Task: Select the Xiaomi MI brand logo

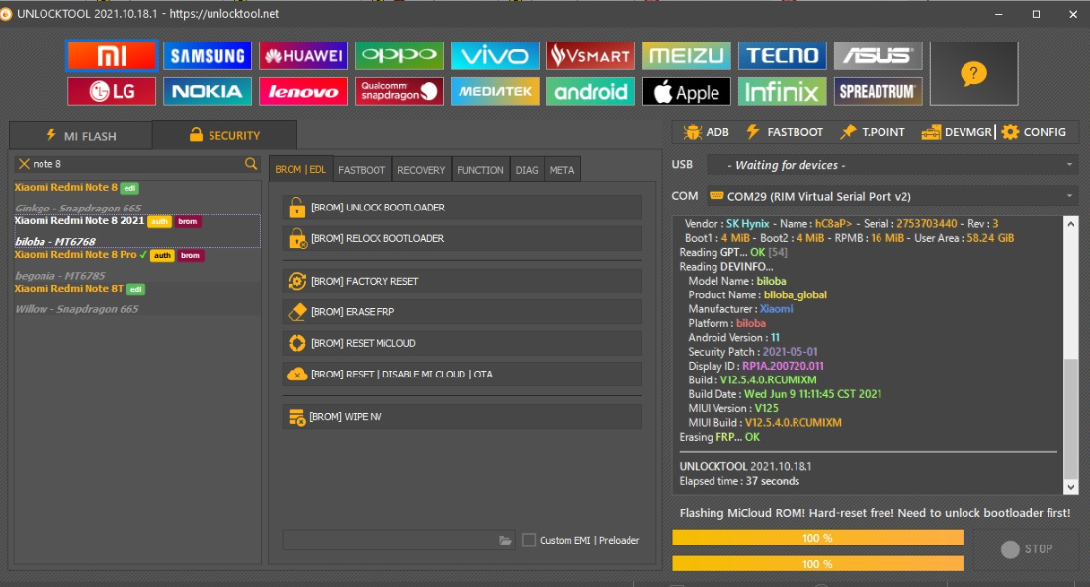Action: pyautogui.click(x=112, y=55)
